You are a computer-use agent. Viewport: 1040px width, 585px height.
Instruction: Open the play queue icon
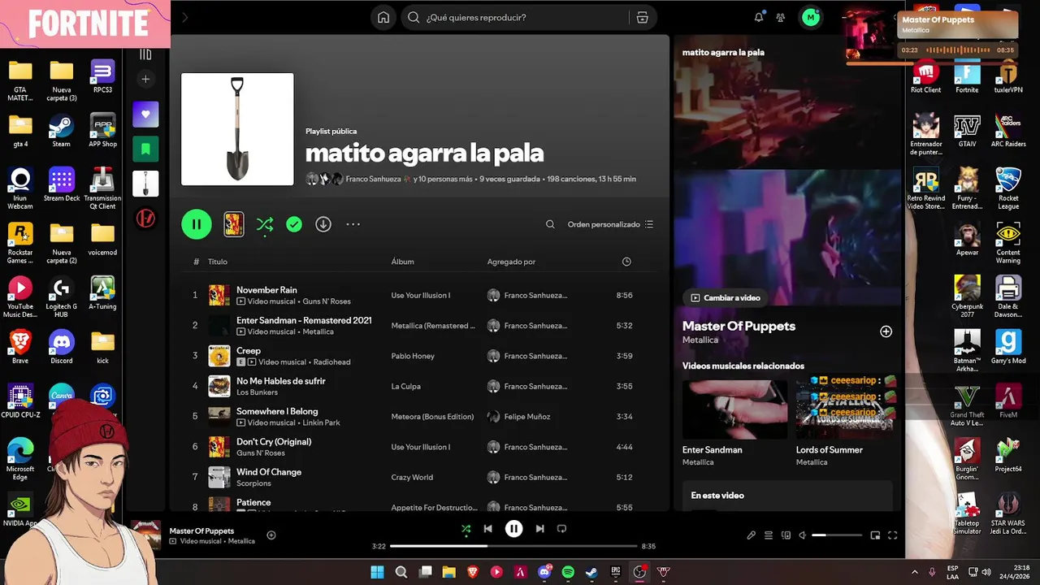coord(769,535)
